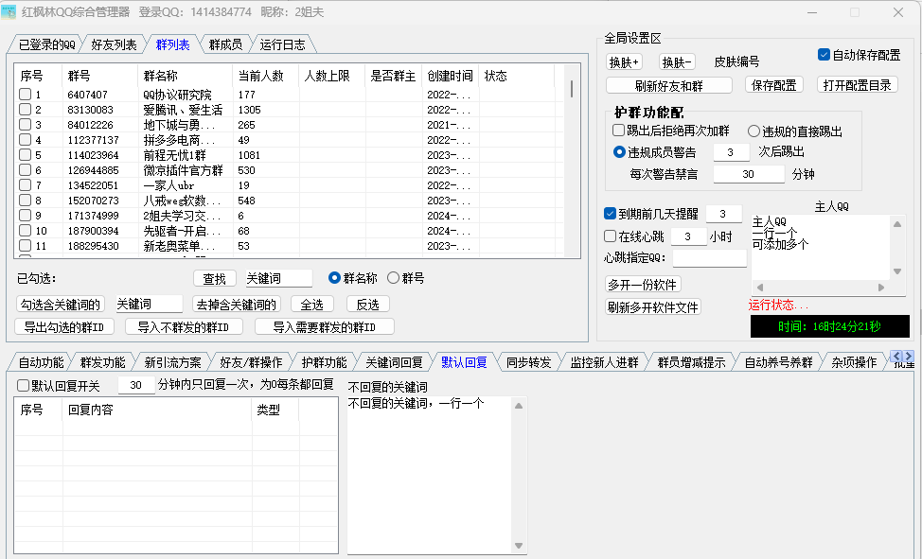
Task: Check the box for group row 3
Action: click(x=26, y=125)
